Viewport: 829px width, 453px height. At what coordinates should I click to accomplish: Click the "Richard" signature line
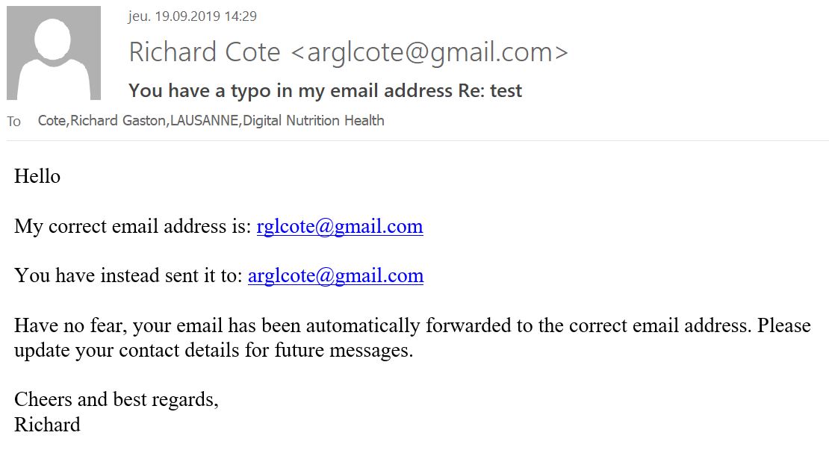tap(47, 425)
